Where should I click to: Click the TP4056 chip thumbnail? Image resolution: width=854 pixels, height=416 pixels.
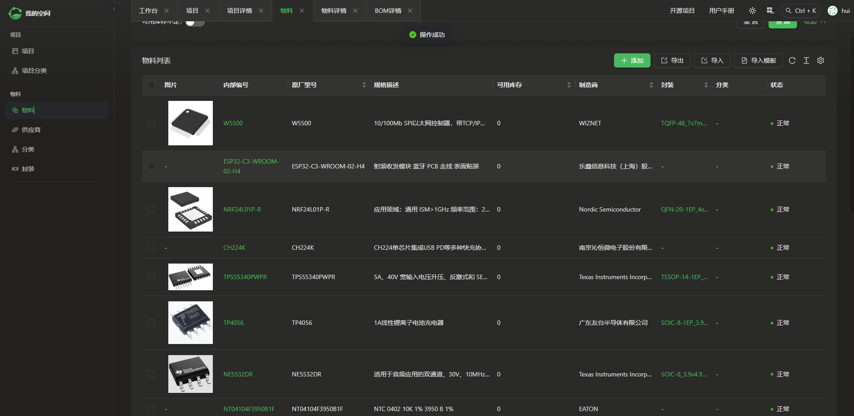(x=190, y=323)
